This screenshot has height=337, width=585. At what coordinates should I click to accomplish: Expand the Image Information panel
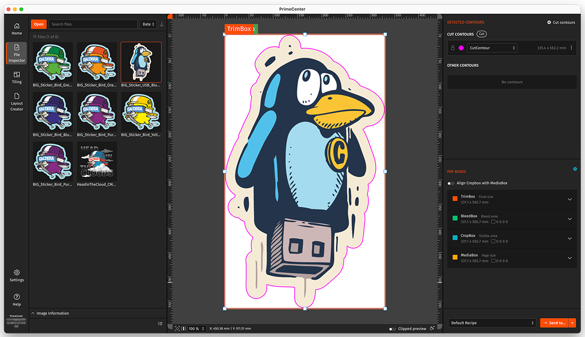pos(33,313)
